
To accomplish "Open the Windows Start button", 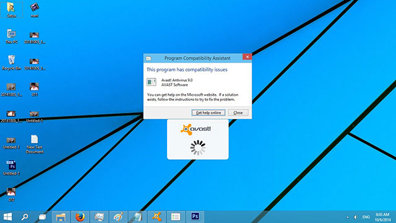I will coord(7,217).
